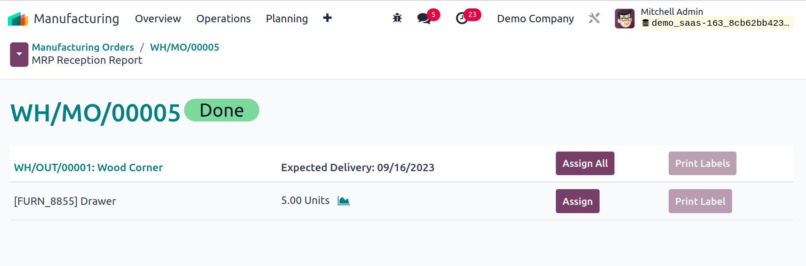Image resolution: width=806 pixels, height=266 pixels.
Task: Click the wrench and screwdriver tools icon
Action: (x=594, y=18)
